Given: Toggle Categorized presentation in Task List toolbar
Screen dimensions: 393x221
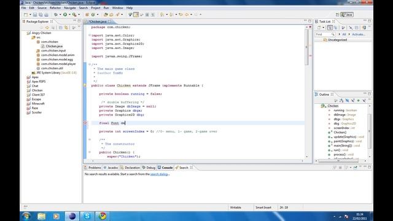Looking at the screenshot, I should (x=330, y=28).
